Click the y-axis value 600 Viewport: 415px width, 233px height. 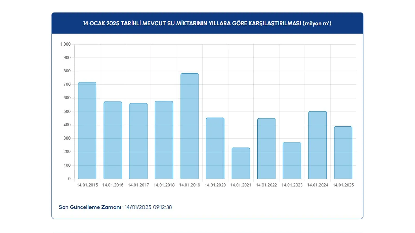pyautogui.click(x=67, y=98)
